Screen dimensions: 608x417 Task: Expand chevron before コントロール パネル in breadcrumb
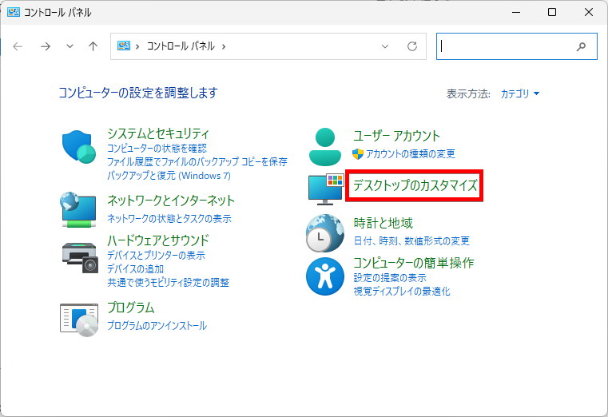pyautogui.click(x=137, y=46)
